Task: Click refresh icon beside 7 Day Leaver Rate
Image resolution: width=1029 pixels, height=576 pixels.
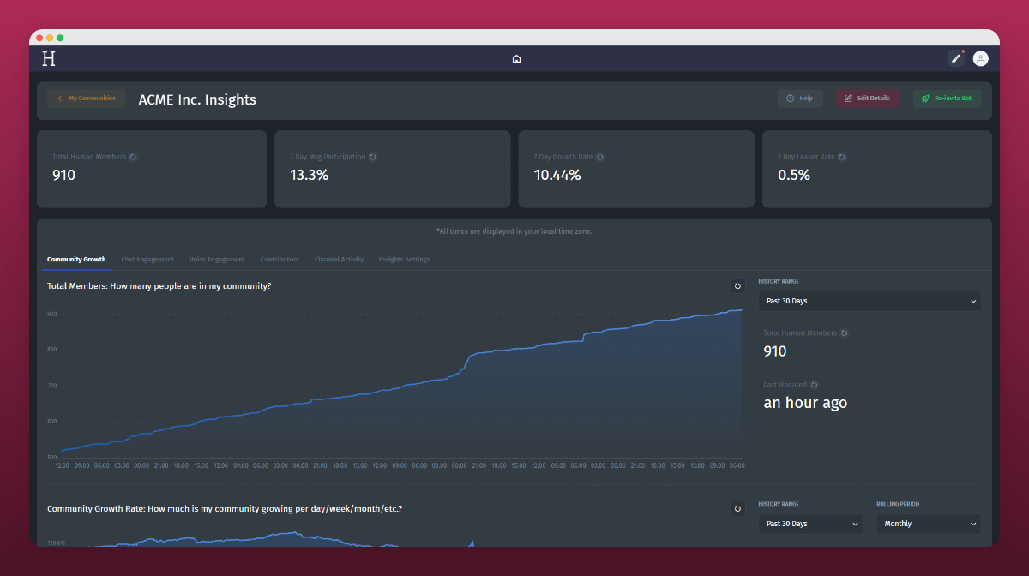Action: 842,157
